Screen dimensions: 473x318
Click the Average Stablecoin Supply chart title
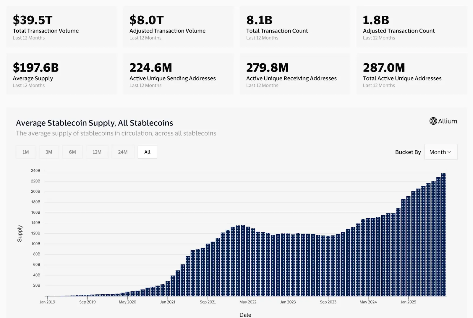pyautogui.click(x=94, y=123)
